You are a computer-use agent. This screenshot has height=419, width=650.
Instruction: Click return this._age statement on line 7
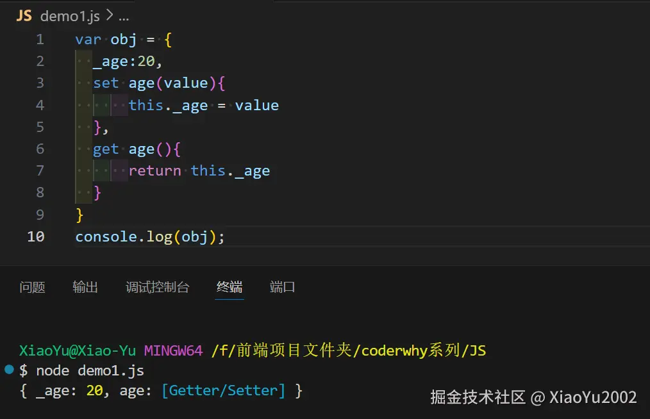(x=197, y=170)
